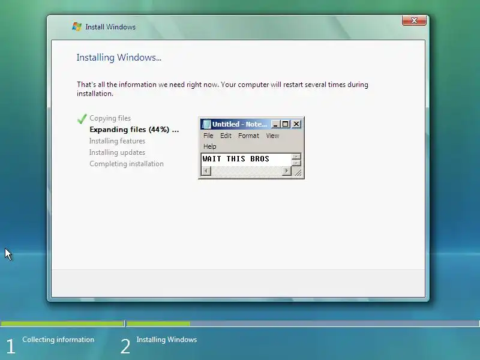Click the 'Installing updates' step text

[x=117, y=152]
